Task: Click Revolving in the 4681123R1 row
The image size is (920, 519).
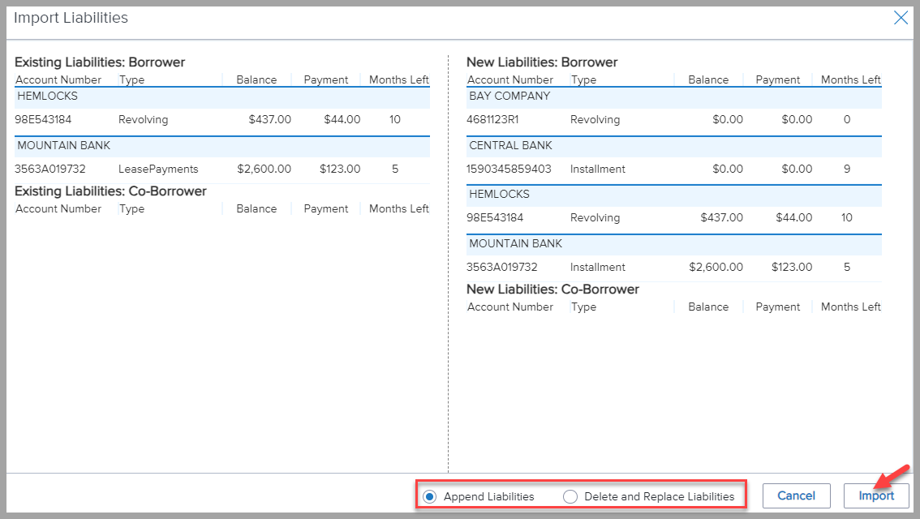Action: [x=595, y=120]
